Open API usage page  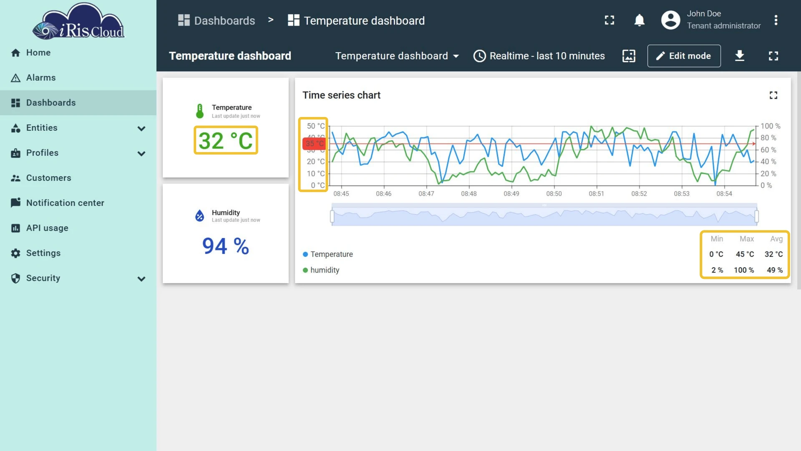tap(78, 228)
